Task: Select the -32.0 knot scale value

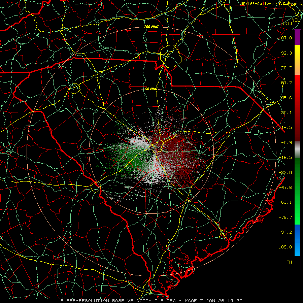Action: point(285,173)
